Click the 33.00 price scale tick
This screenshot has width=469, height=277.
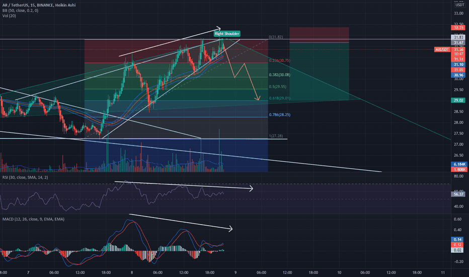pyautogui.click(x=458, y=14)
